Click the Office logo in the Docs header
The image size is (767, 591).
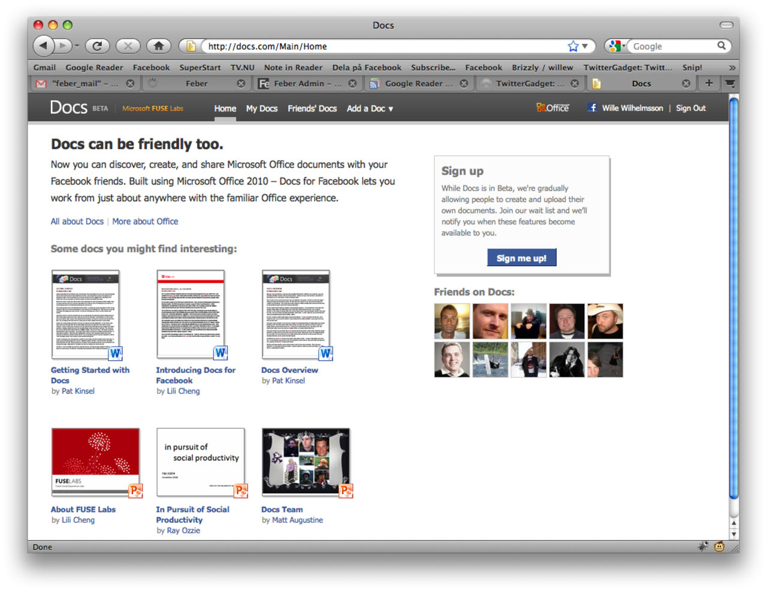click(x=552, y=108)
